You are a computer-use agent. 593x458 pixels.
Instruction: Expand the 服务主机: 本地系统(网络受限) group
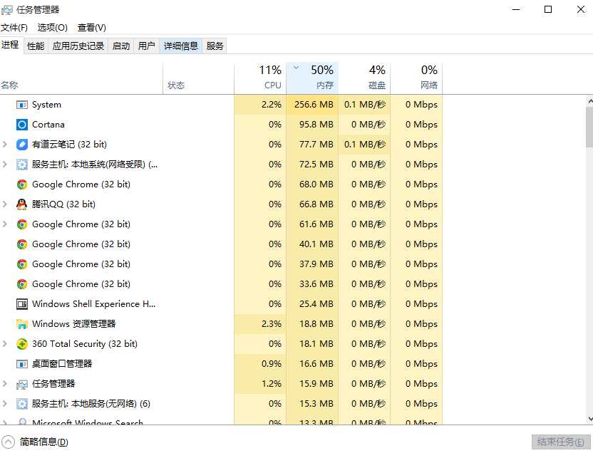(x=5, y=165)
